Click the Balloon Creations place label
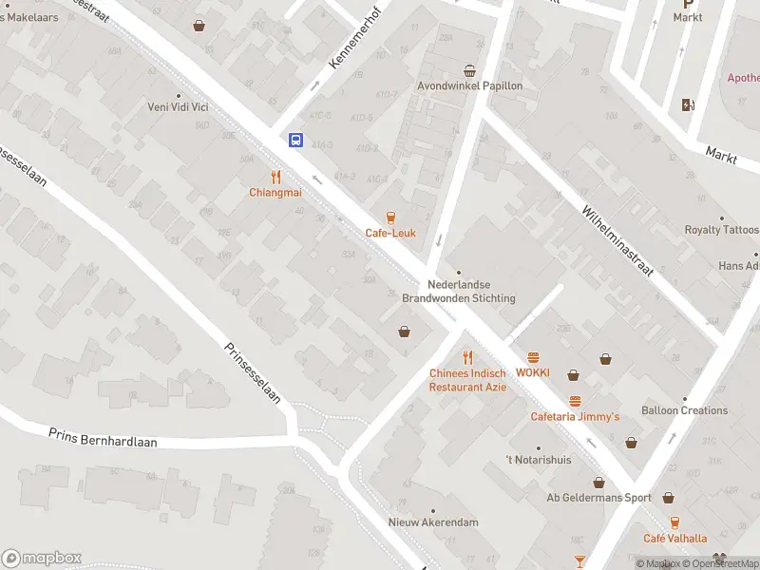Viewport: 760px width, 570px height. (x=684, y=410)
